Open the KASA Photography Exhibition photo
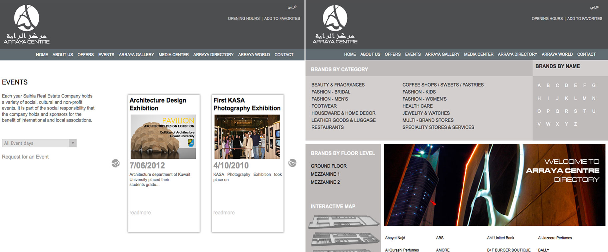Viewport: 608px width, 252px height. click(247, 137)
